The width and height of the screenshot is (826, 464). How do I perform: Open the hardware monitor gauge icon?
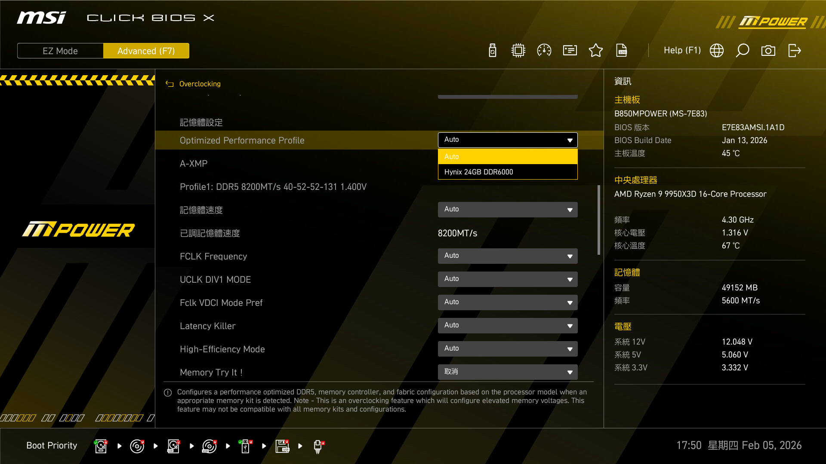coord(544,50)
